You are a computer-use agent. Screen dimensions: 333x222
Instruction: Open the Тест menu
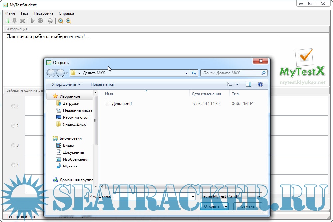[24, 13]
